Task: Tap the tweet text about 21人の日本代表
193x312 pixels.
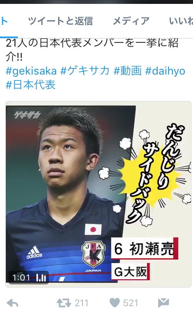Action: (x=92, y=50)
